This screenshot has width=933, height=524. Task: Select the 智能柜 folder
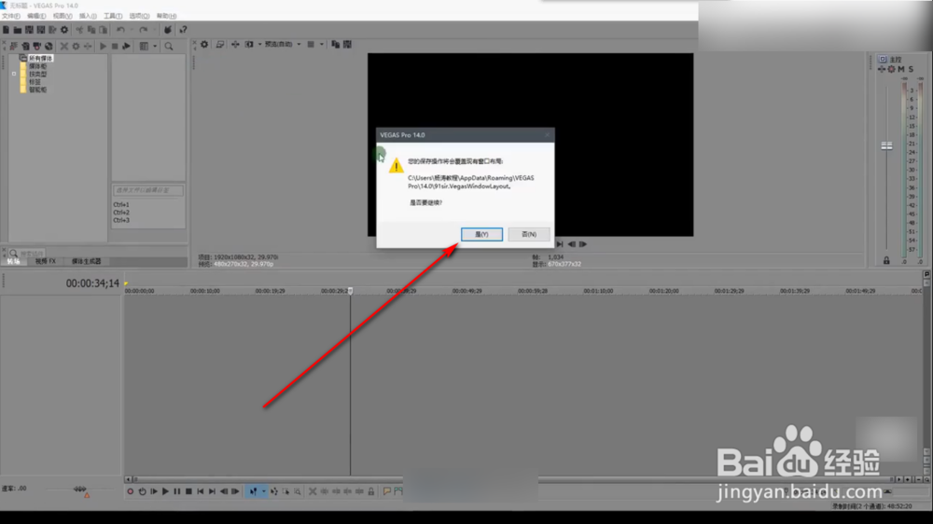[x=37, y=90]
